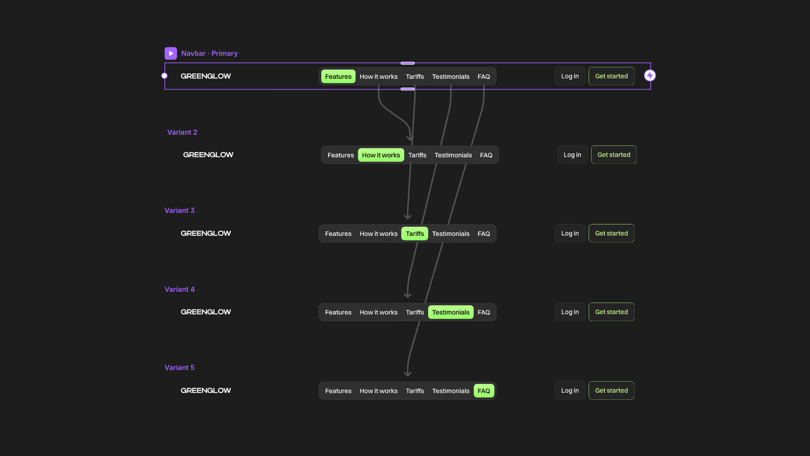Click the bottom resize handle of selected navbar
The height and width of the screenshot is (456, 810).
(407, 89)
